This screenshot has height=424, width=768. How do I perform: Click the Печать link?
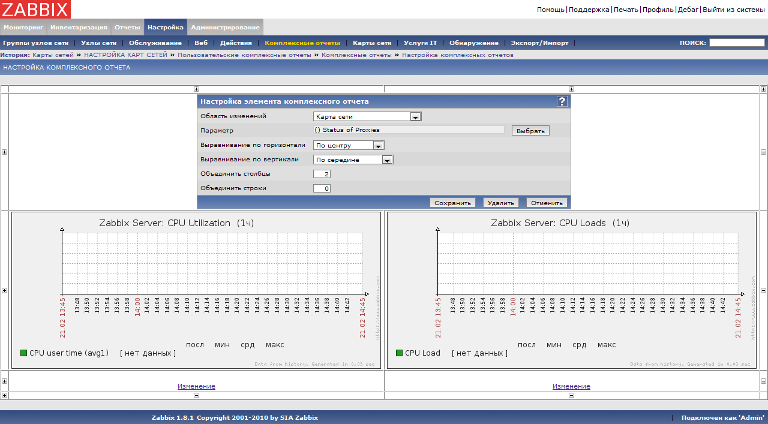click(626, 10)
